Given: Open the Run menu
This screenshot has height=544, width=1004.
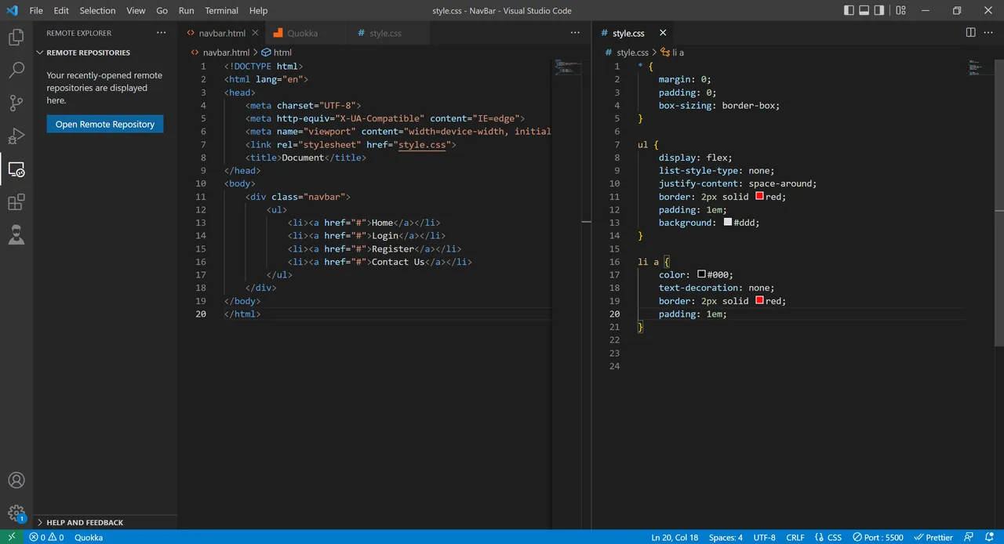Looking at the screenshot, I should click(186, 10).
